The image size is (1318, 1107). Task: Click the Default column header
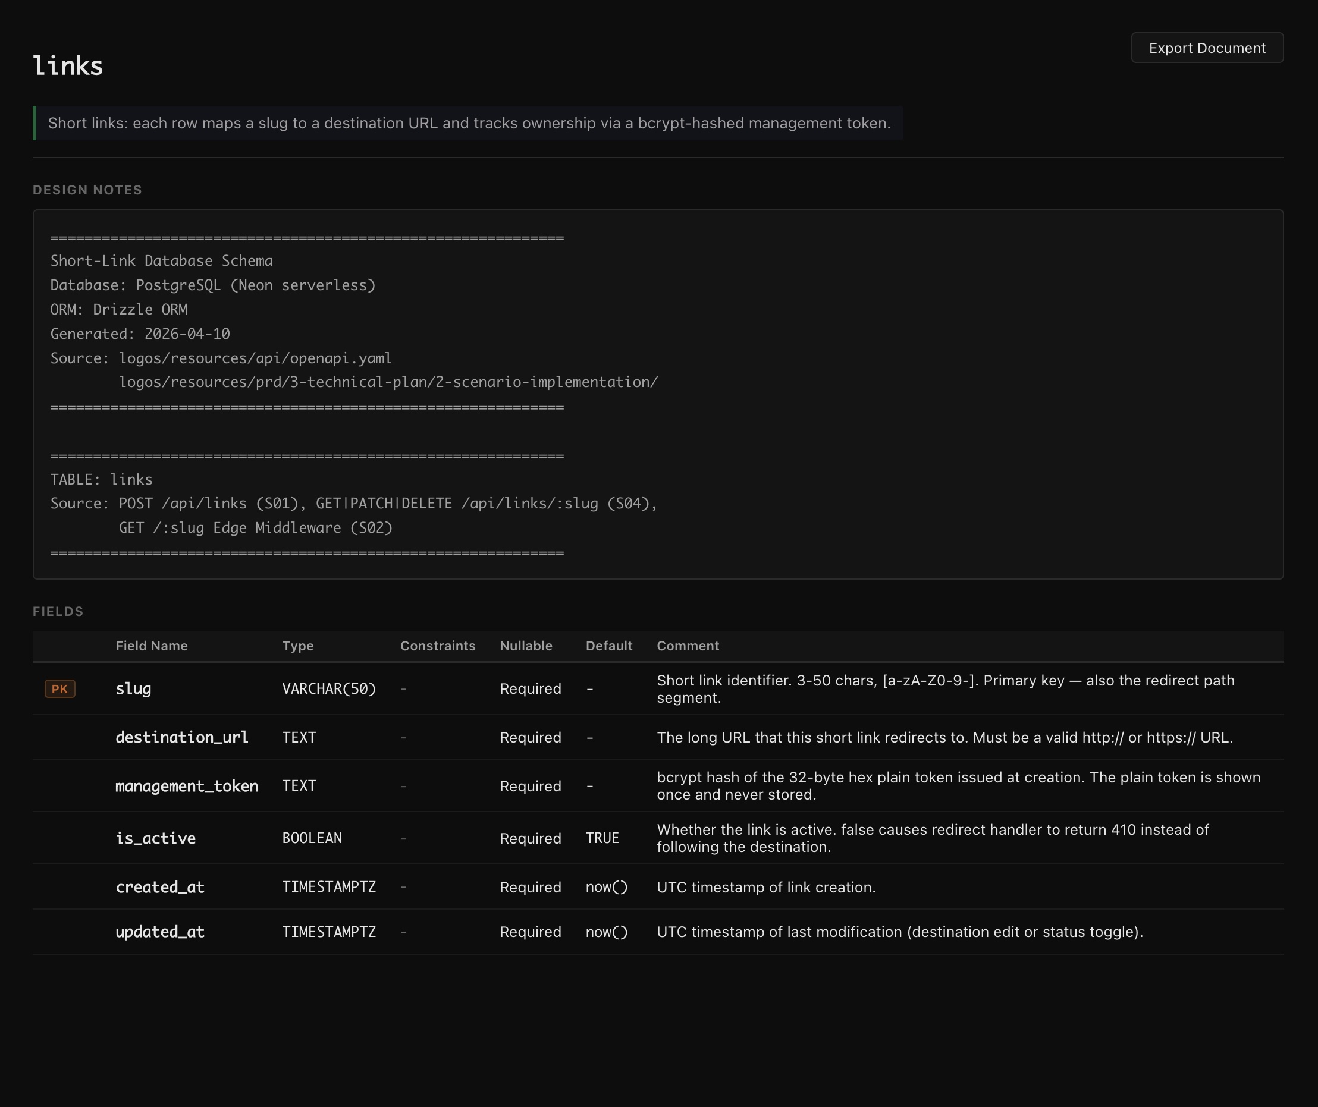(608, 646)
